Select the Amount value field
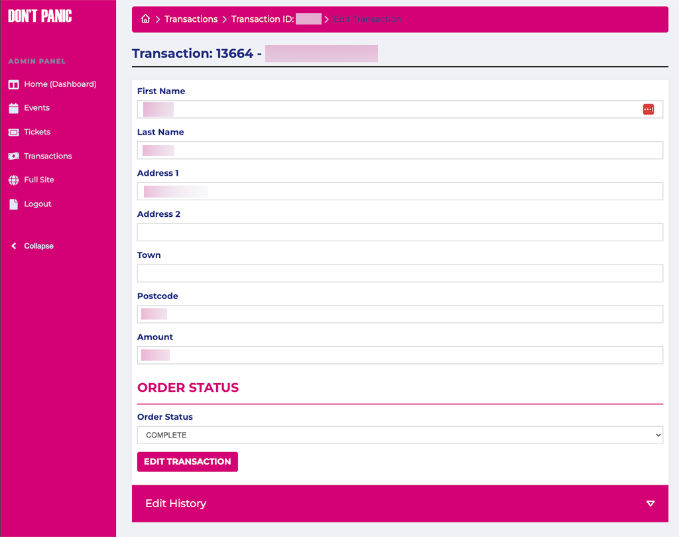Screen dimensions: 679x537 tap(400, 355)
